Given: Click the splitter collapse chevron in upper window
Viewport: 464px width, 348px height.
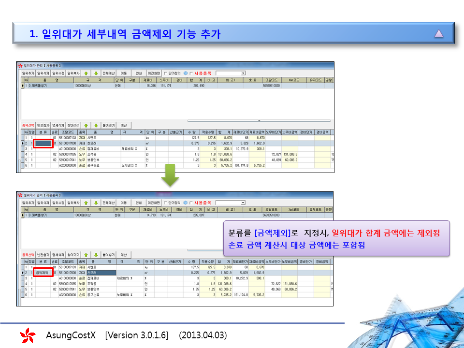Looking at the screenshot, I should 259,120.
